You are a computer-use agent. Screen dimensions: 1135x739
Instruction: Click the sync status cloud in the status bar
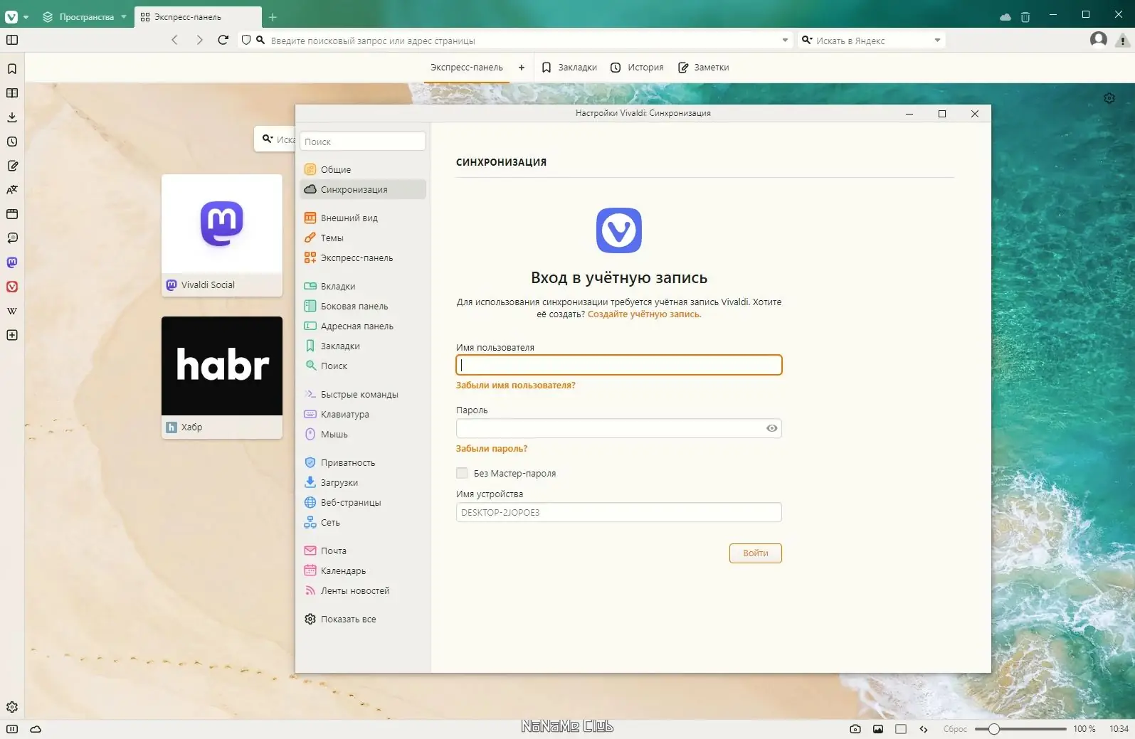click(x=36, y=729)
